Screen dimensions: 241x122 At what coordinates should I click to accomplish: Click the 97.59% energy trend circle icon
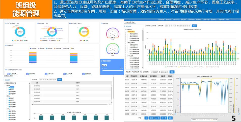[x=27, y=74]
